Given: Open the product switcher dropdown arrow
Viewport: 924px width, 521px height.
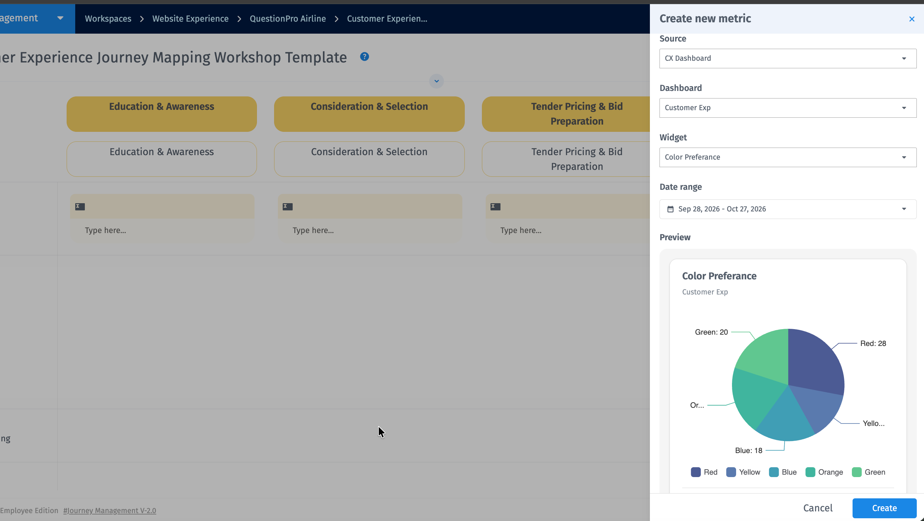Looking at the screenshot, I should [x=60, y=18].
